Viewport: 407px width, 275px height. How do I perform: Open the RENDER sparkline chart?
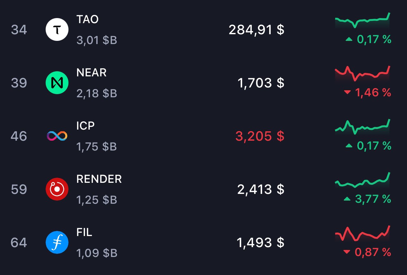coord(363,181)
